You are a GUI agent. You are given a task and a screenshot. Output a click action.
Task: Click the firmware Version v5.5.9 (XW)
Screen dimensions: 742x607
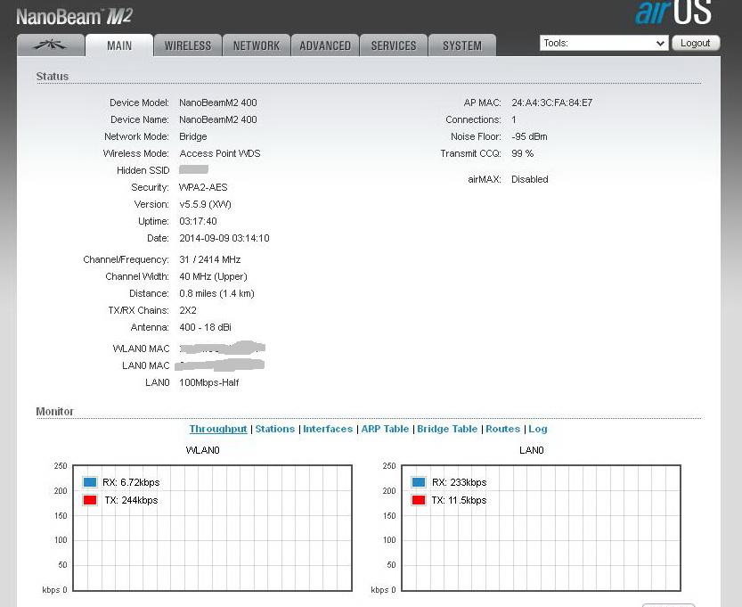click(x=206, y=204)
